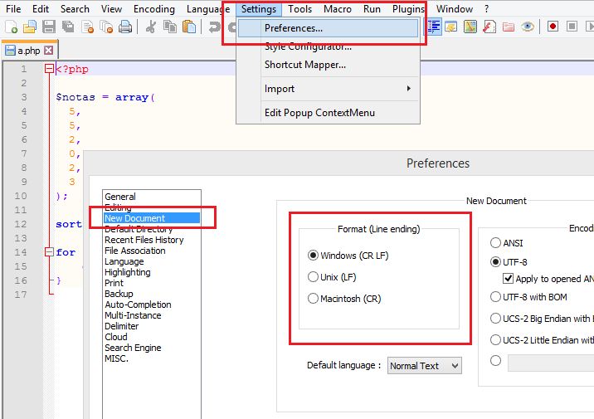594x419 pixels.
Task: Select Search Engine in Preferences list
Action: pos(133,348)
